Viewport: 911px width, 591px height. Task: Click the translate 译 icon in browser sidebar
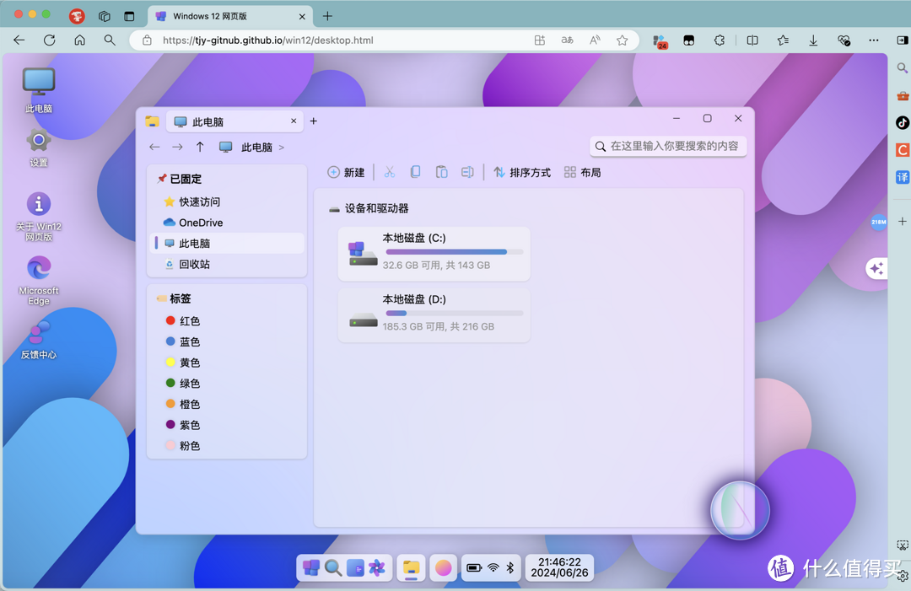point(902,177)
